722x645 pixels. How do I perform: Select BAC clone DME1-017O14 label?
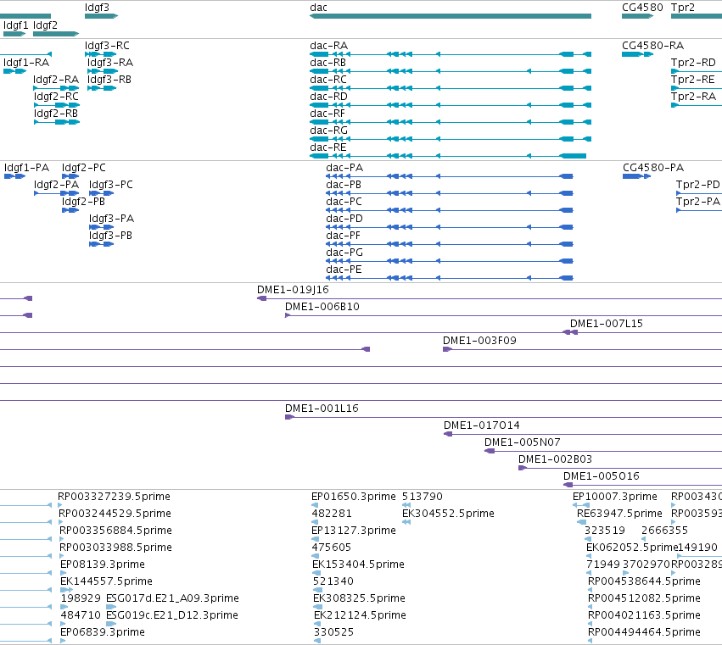[x=482, y=425]
